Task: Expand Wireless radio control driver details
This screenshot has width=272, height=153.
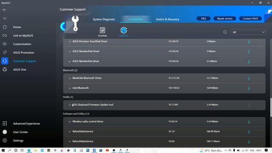Action: pos(70,122)
